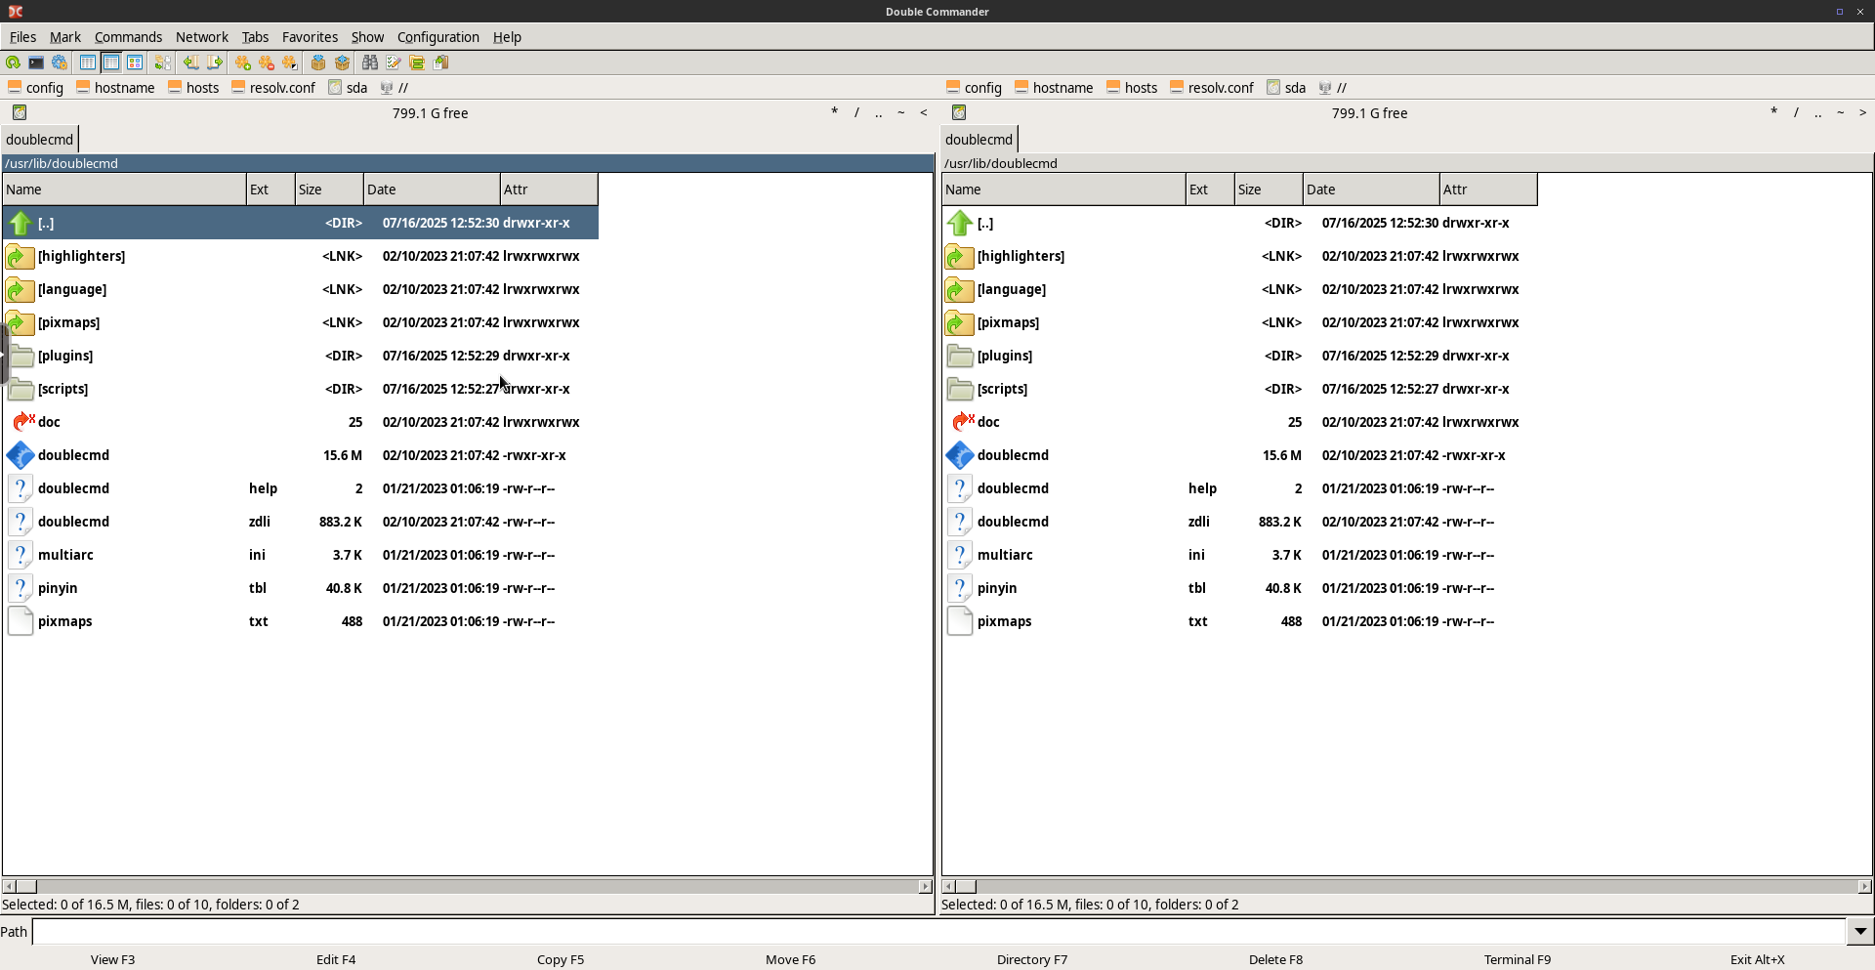This screenshot has height=970, width=1875.
Task: Click left panel sda drive button
Action: (x=348, y=88)
